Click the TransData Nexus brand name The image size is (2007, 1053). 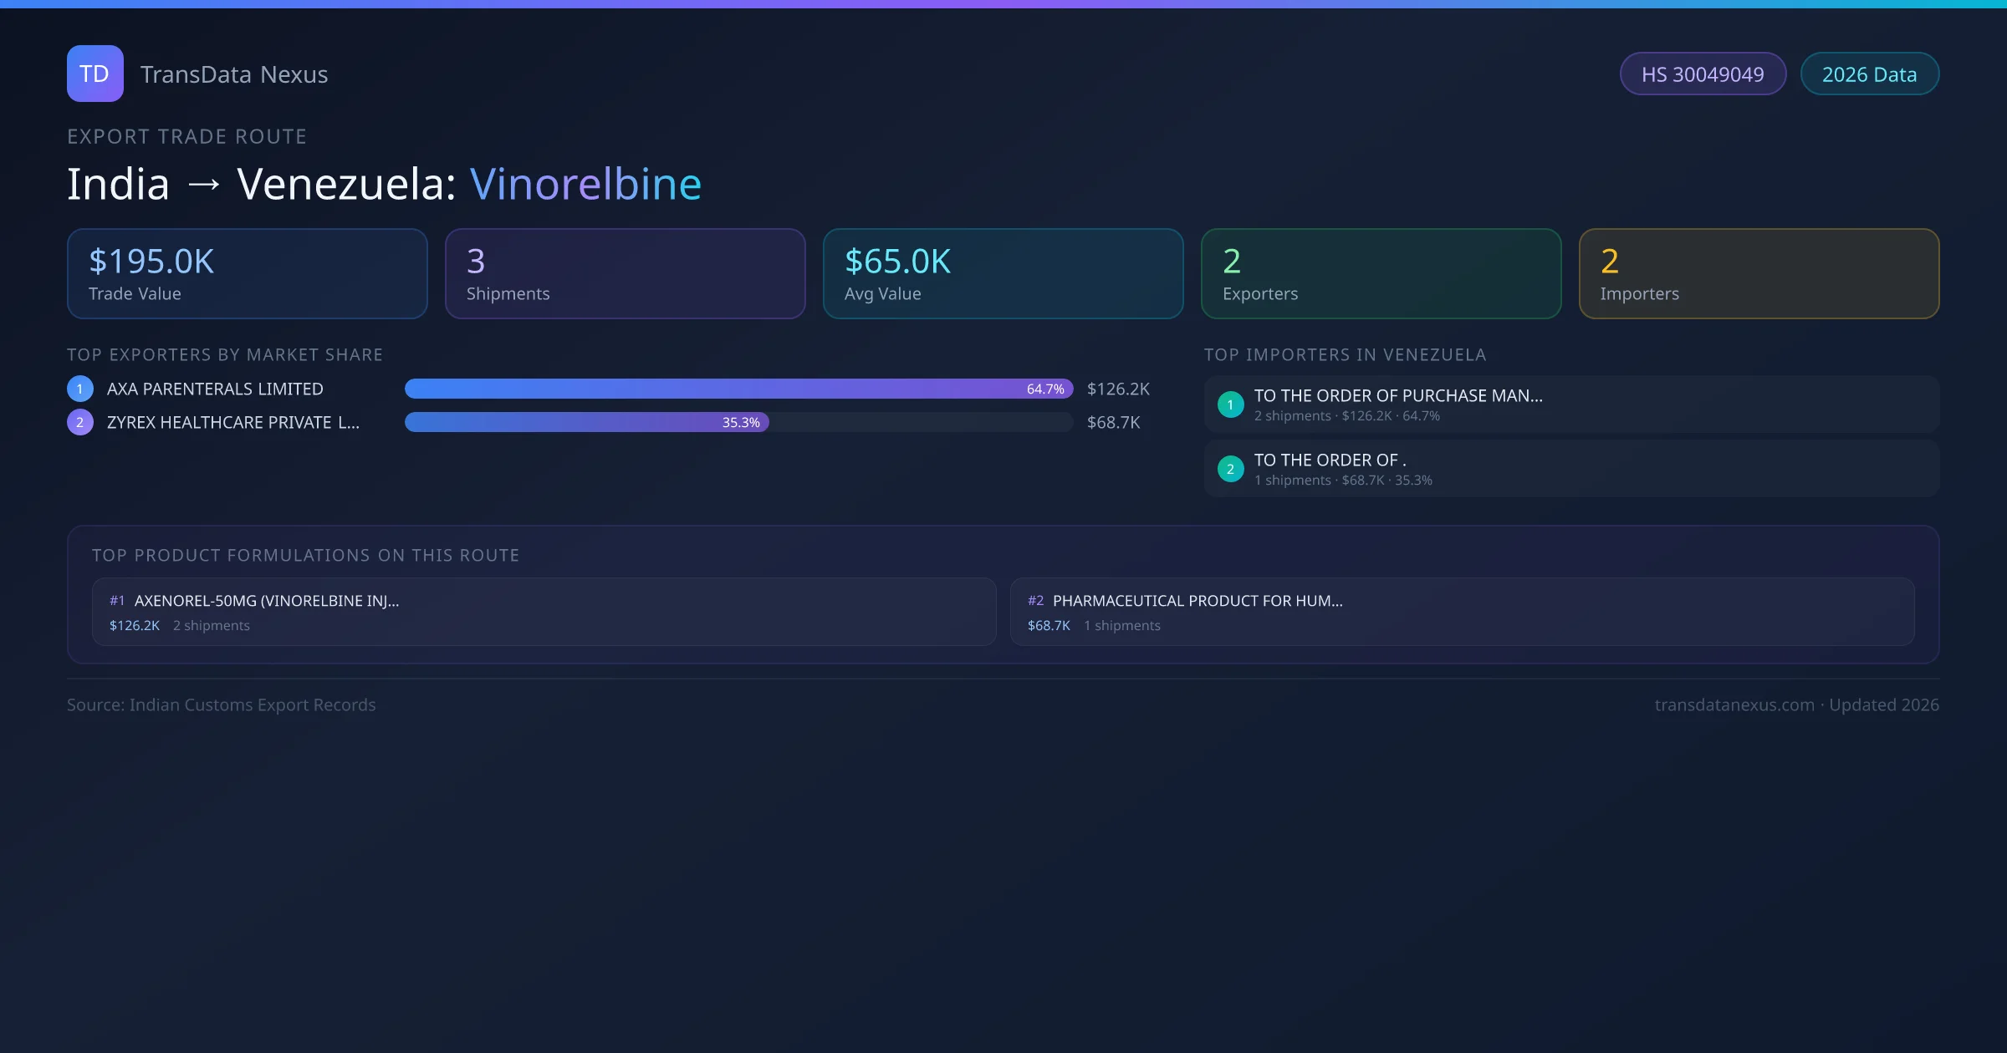(x=234, y=74)
